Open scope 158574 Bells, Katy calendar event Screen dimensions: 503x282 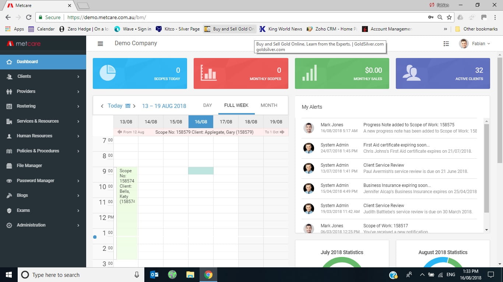point(127,213)
